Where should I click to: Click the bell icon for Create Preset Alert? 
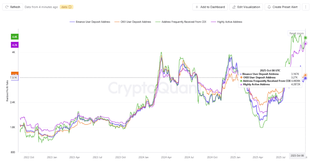pyautogui.click(x=269, y=7)
